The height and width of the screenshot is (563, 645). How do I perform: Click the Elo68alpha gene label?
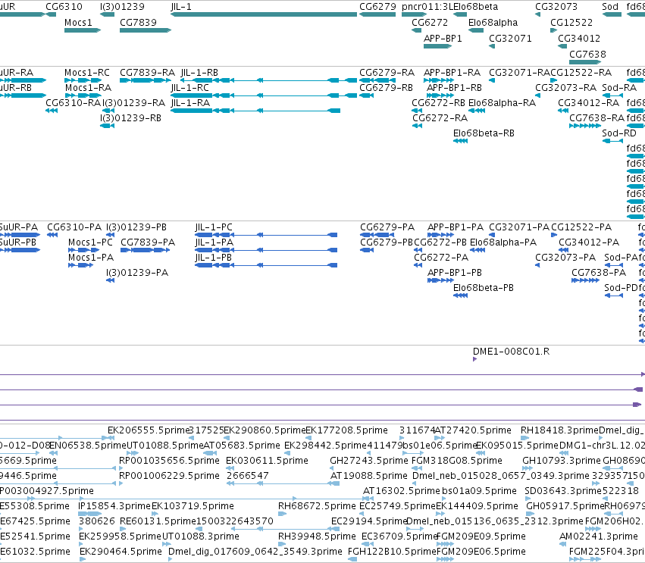pos(493,23)
